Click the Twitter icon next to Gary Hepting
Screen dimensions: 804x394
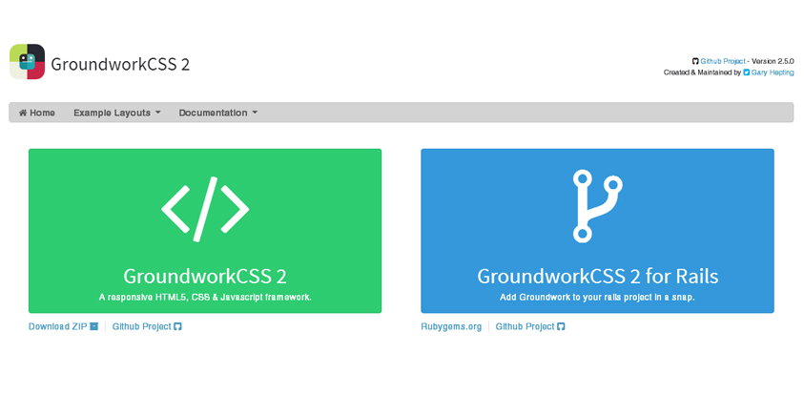[746, 73]
